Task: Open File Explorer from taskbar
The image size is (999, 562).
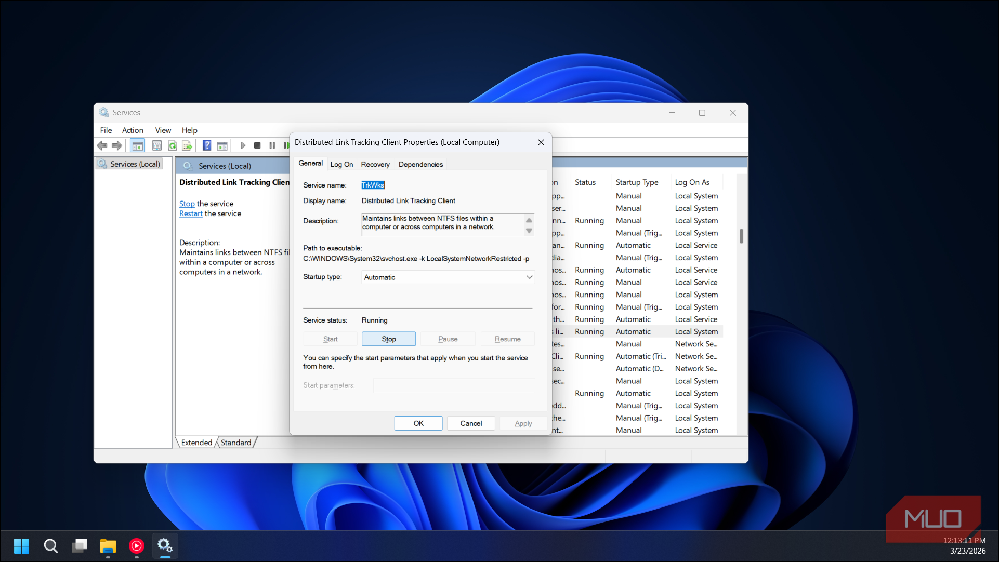Action: pyautogui.click(x=108, y=546)
